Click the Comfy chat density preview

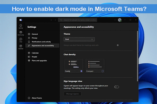coord(74,66)
